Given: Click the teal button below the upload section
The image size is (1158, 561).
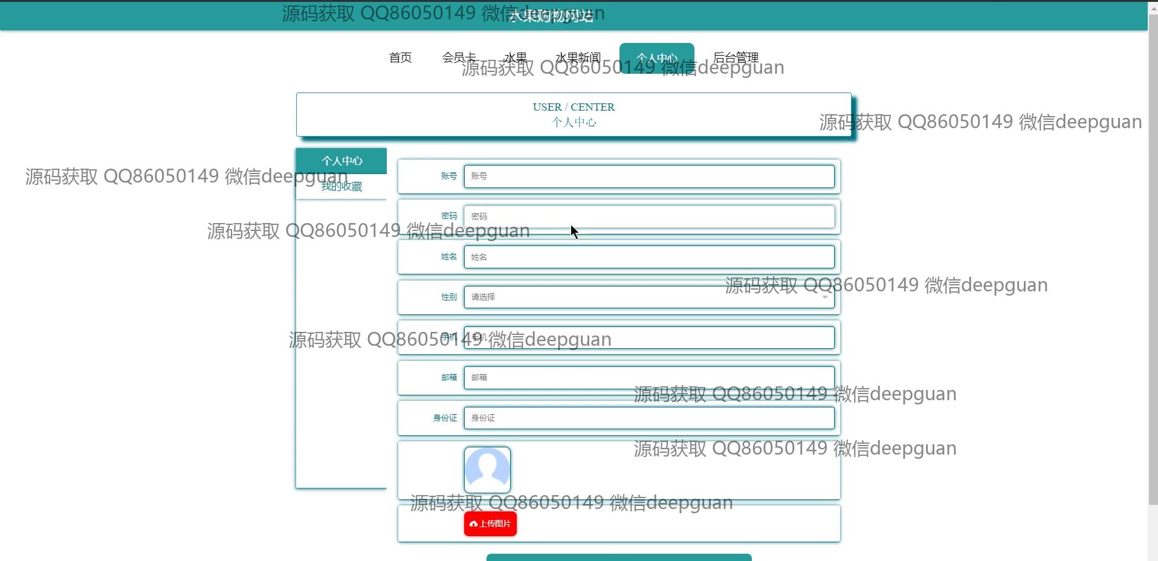Looking at the screenshot, I should coord(618,557).
